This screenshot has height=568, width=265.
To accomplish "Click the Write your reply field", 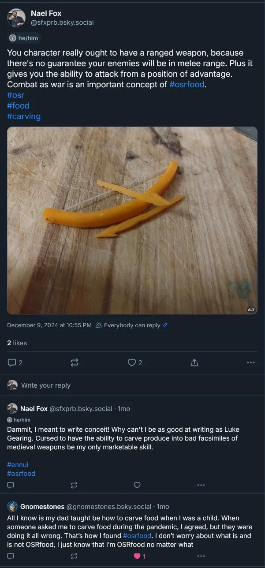I will click(46, 385).
